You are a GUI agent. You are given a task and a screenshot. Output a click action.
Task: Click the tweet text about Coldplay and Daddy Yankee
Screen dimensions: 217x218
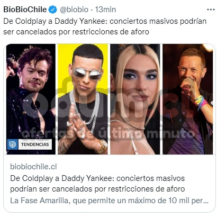pos(105,26)
